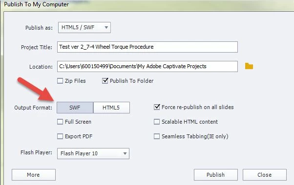Uncheck Publish To Folder
The width and height of the screenshot is (294, 185).
[x=105, y=81]
